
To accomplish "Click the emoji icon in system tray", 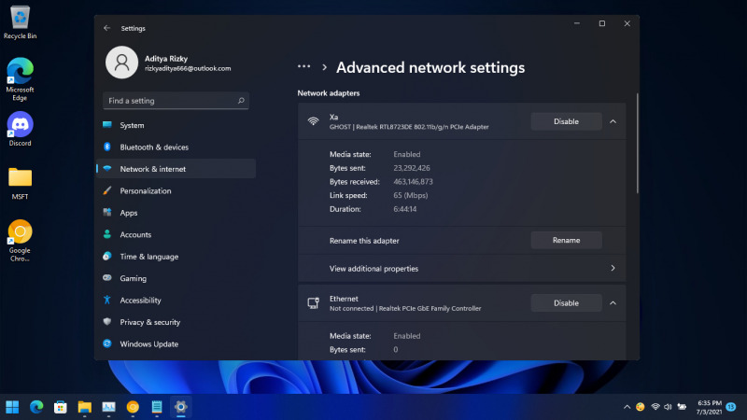I will [x=641, y=407].
